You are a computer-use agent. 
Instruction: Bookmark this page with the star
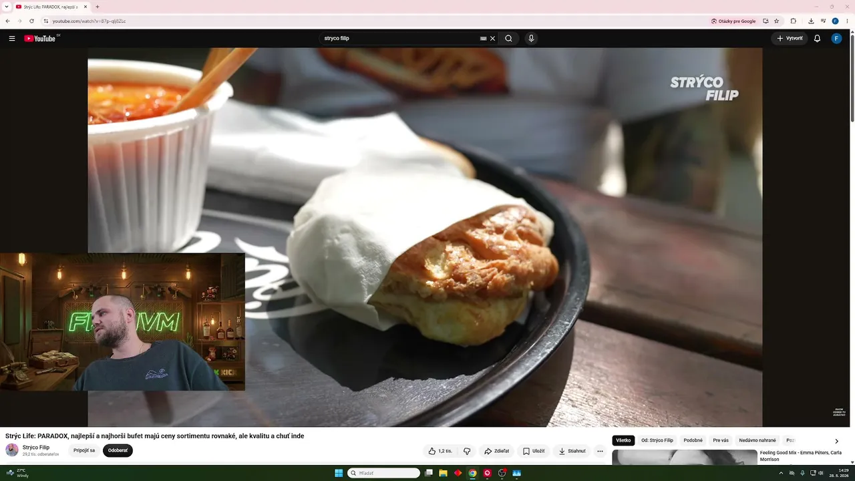[x=777, y=21]
